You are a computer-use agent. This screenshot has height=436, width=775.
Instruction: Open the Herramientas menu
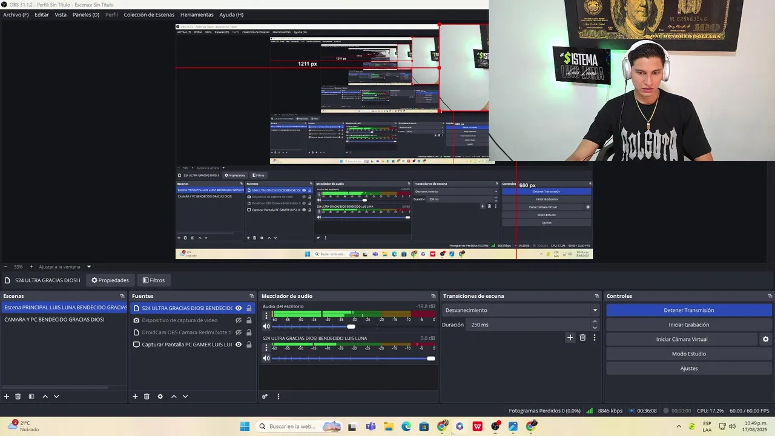point(197,15)
